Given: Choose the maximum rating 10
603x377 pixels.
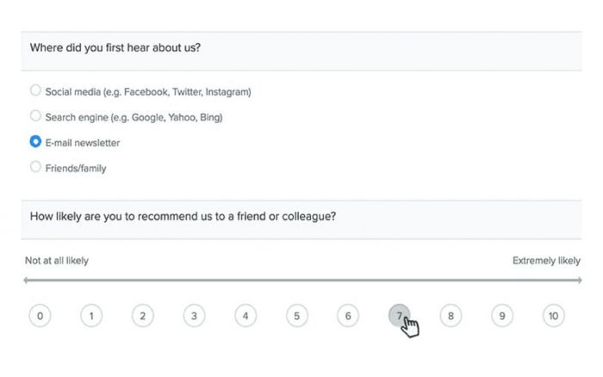Looking at the screenshot, I should coord(553,316).
